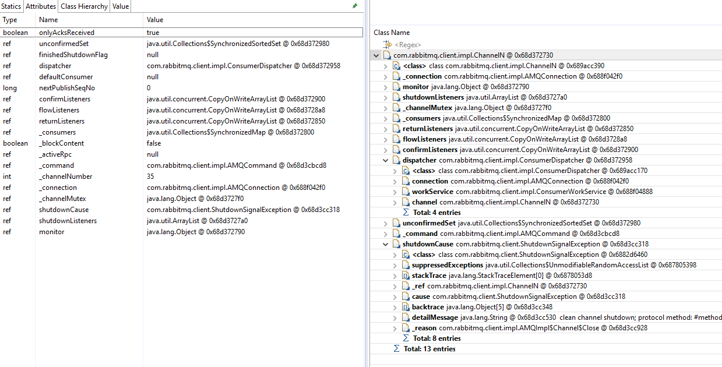Click the sigma icon beside Total: 13 entries
Image resolution: width=722 pixels, height=367 pixels.
click(x=397, y=349)
